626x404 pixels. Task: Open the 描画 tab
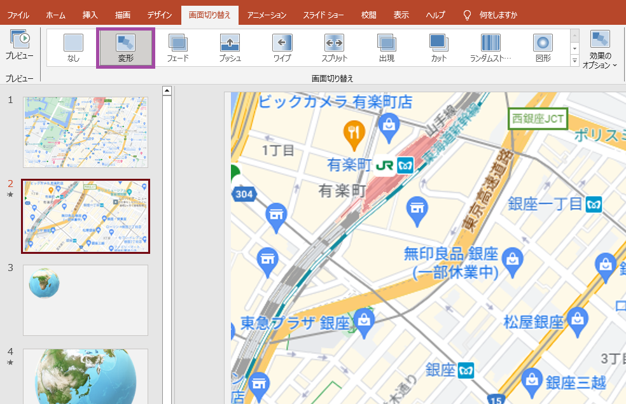click(123, 15)
